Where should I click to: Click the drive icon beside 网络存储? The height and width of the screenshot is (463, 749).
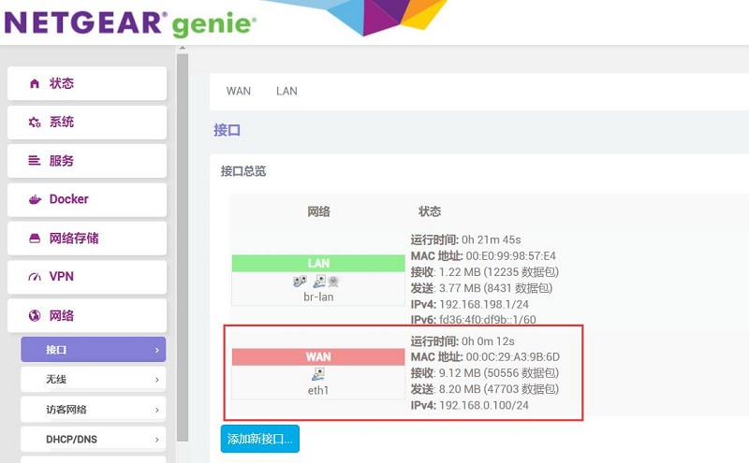[35, 239]
